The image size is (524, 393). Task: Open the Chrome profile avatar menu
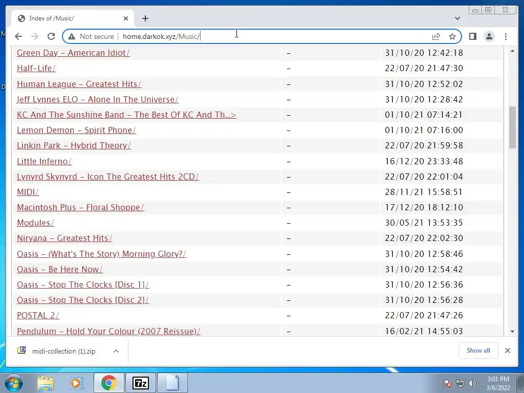pyautogui.click(x=489, y=36)
